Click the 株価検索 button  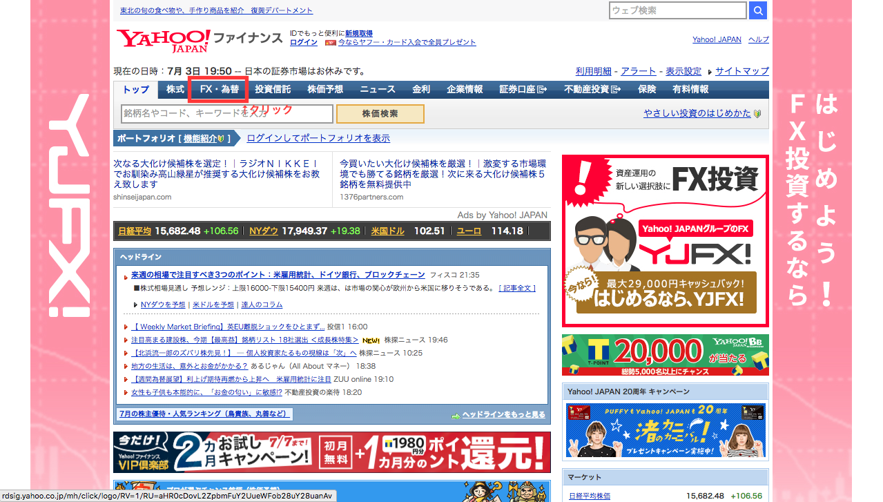tap(380, 114)
